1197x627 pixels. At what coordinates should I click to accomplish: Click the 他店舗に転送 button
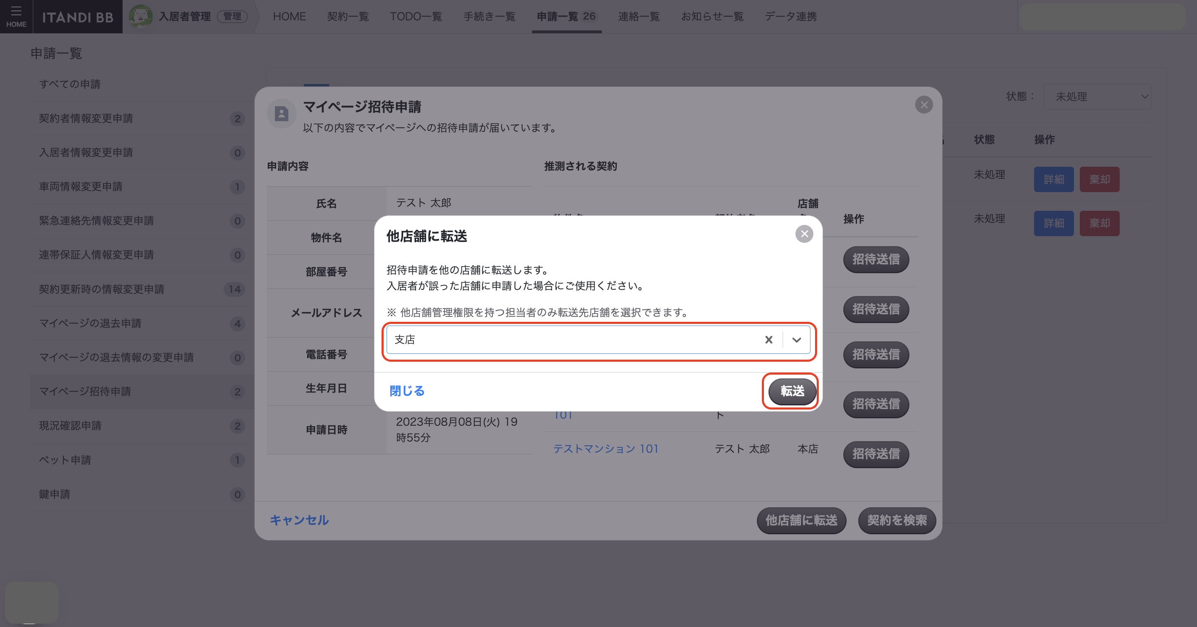[801, 521]
